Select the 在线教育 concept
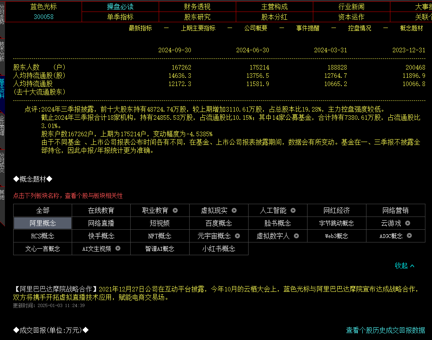Screen dimensions: 432x340 [101, 210]
